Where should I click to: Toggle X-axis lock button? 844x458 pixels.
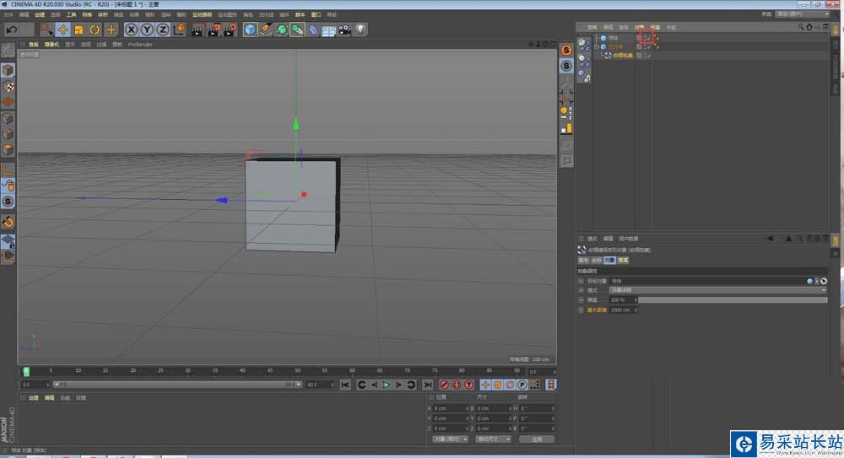pos(132,30)
